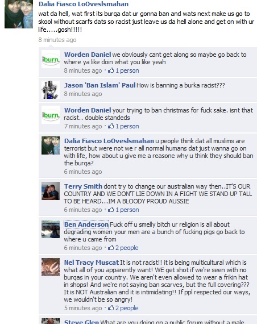View '2 people' likes on Ben Anderson's comment

pos(127,248)
